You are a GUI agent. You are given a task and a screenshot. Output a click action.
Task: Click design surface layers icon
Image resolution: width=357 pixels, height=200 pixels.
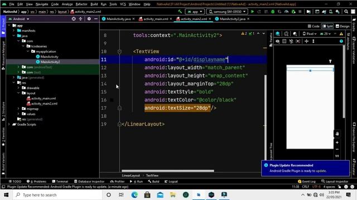click(x=278, y=34)
